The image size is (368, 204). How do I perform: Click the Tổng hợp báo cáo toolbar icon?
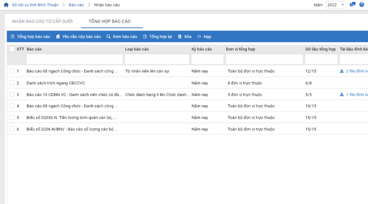pos(13,37)
